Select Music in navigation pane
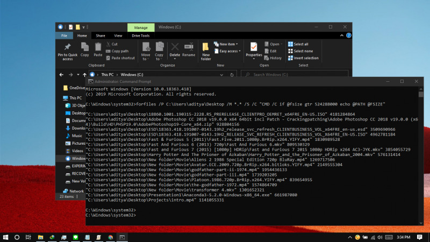Viewport: 430px width, 242px height. pos(74,136)
